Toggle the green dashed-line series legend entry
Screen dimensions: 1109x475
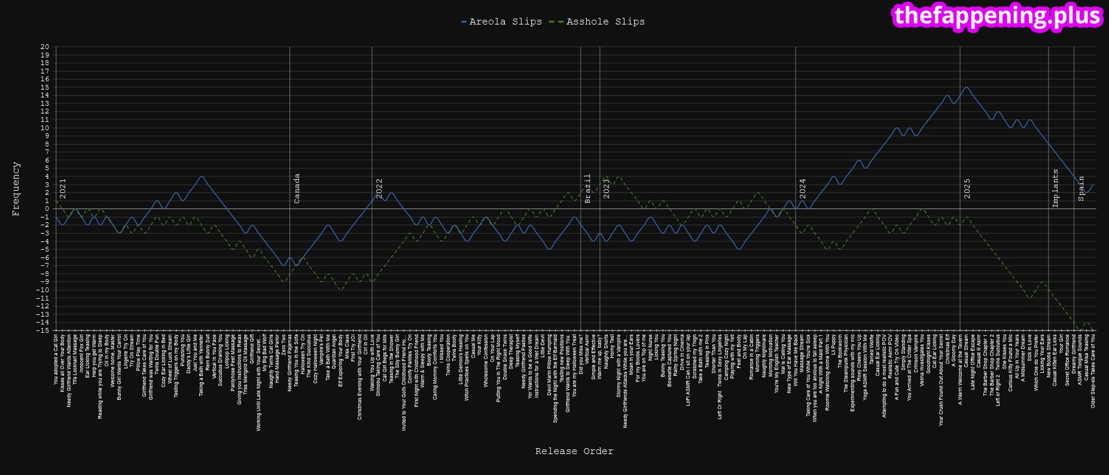[x=605, y=22]
